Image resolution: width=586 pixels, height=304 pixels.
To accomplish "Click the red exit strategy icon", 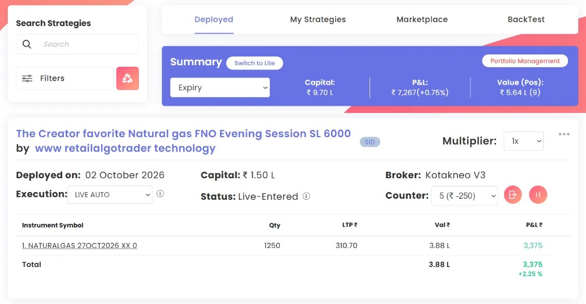I will pyautogui.click(x=513, y=195).
